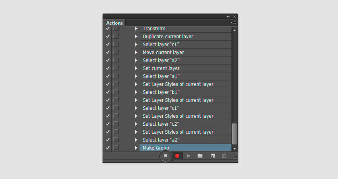Screen dimensions: 338x179
Task: Select the Duplicate current layer step
Action: [x=186, y=37]
